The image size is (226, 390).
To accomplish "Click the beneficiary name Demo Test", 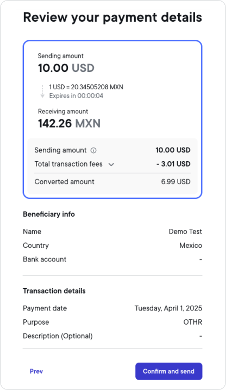I will tap(185, 231).
